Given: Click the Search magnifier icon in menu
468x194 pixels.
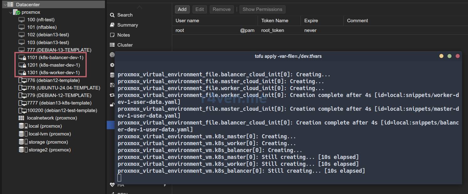Looking at the screenshot, I should click(112, 15).
